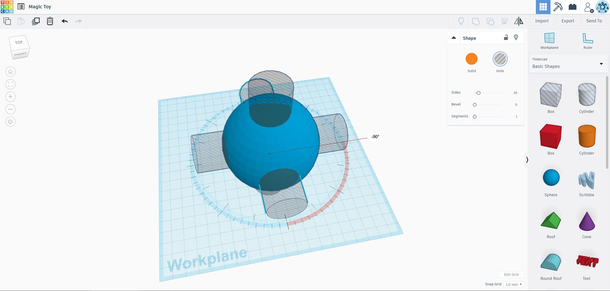Open the Export menu
Screen dimensions: 610x291
[568, 21]
